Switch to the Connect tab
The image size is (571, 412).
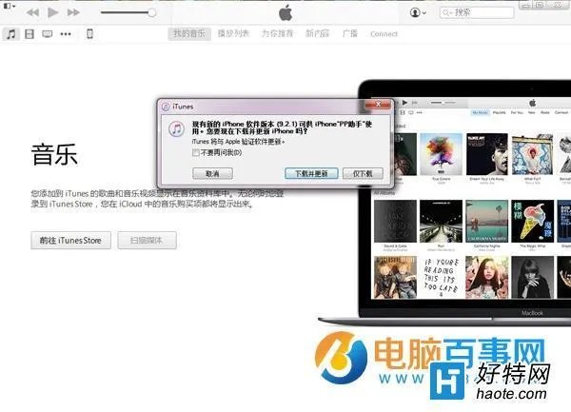pos(384,34)
